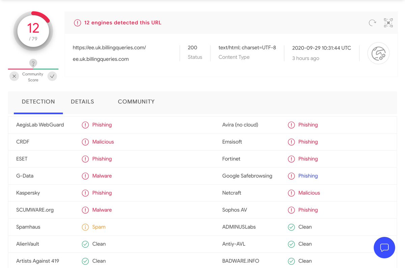Click the Netcraft engine name

click(232, 193)
